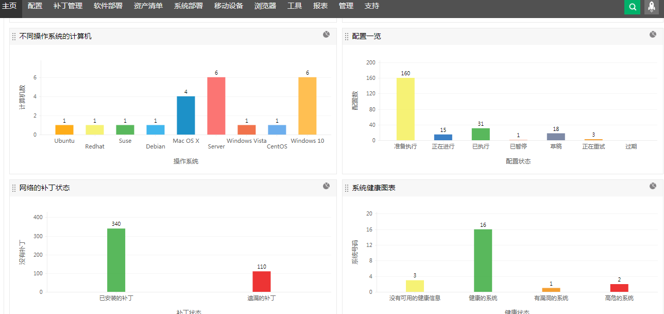
Task: Select the 移动设备 menu item
Action: coord(229,6)
